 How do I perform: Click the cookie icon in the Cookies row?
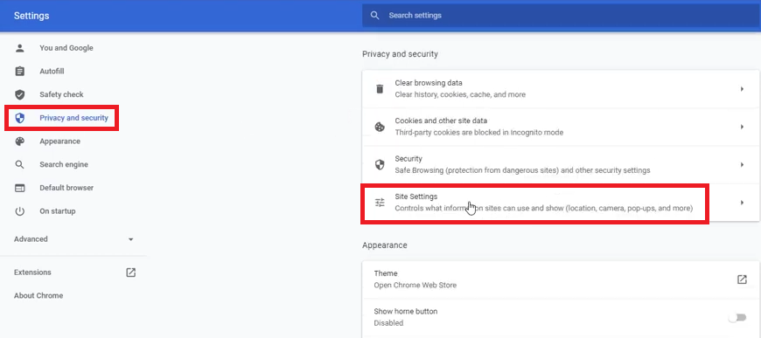tap(380, 127)
